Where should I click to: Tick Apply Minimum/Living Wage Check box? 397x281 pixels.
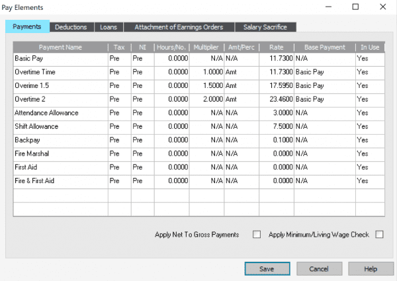[379, 235]
